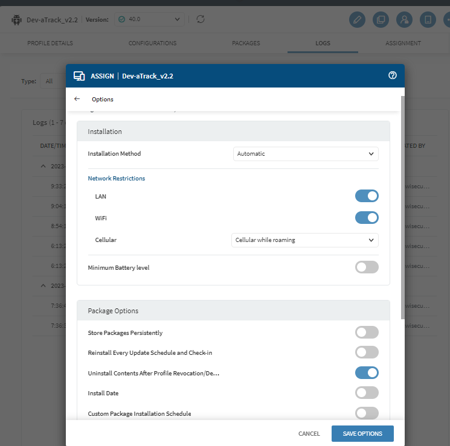
Task: Open the Version 40.0 dropdown
Action: [149, 19]
